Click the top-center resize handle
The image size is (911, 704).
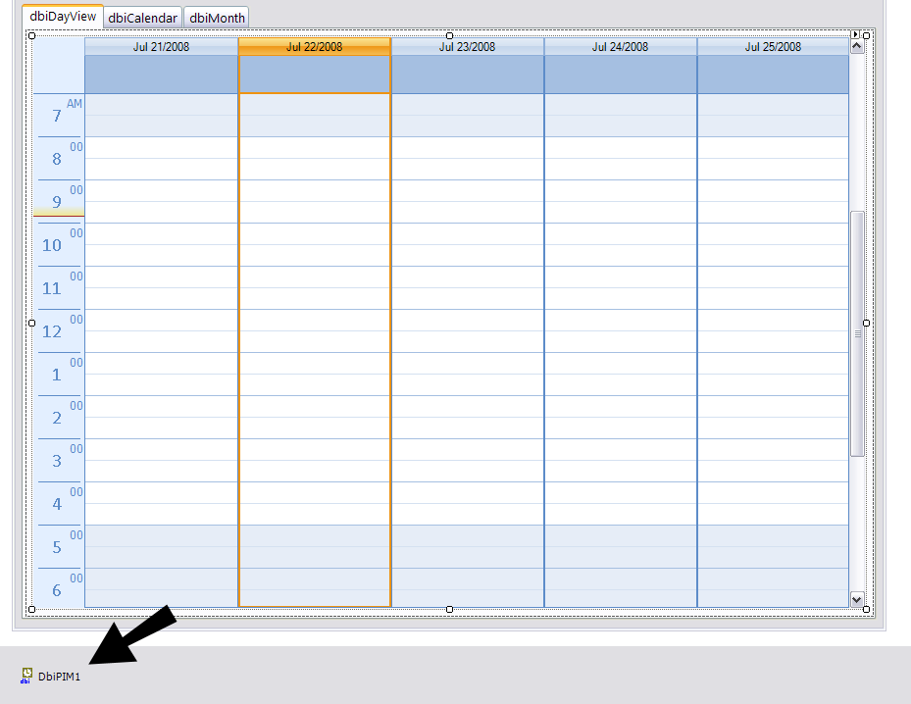tap(449, 35)
